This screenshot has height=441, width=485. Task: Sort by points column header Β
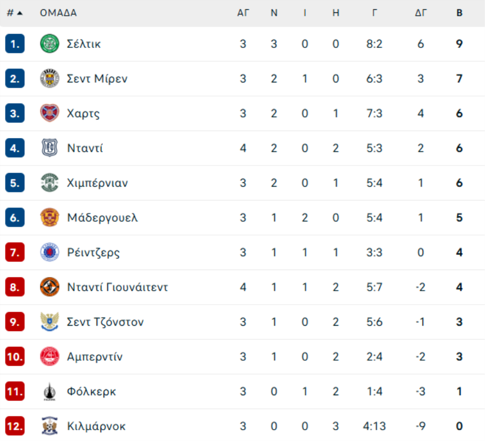tap(459, 13)
